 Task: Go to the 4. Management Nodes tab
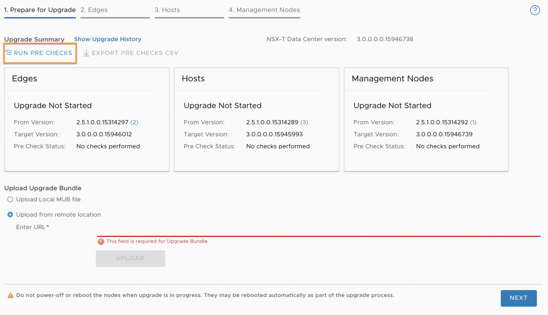(x=264, y=10)
